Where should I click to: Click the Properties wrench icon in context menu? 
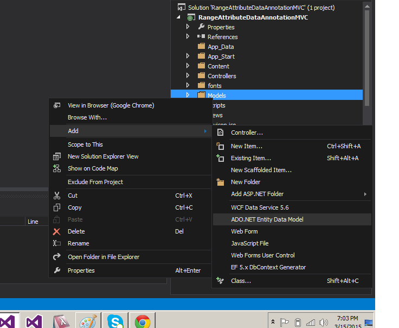(57, 270)
